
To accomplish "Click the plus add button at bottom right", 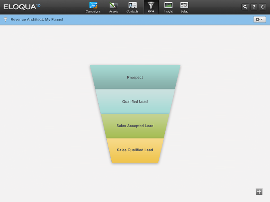I will coord(259,192).
